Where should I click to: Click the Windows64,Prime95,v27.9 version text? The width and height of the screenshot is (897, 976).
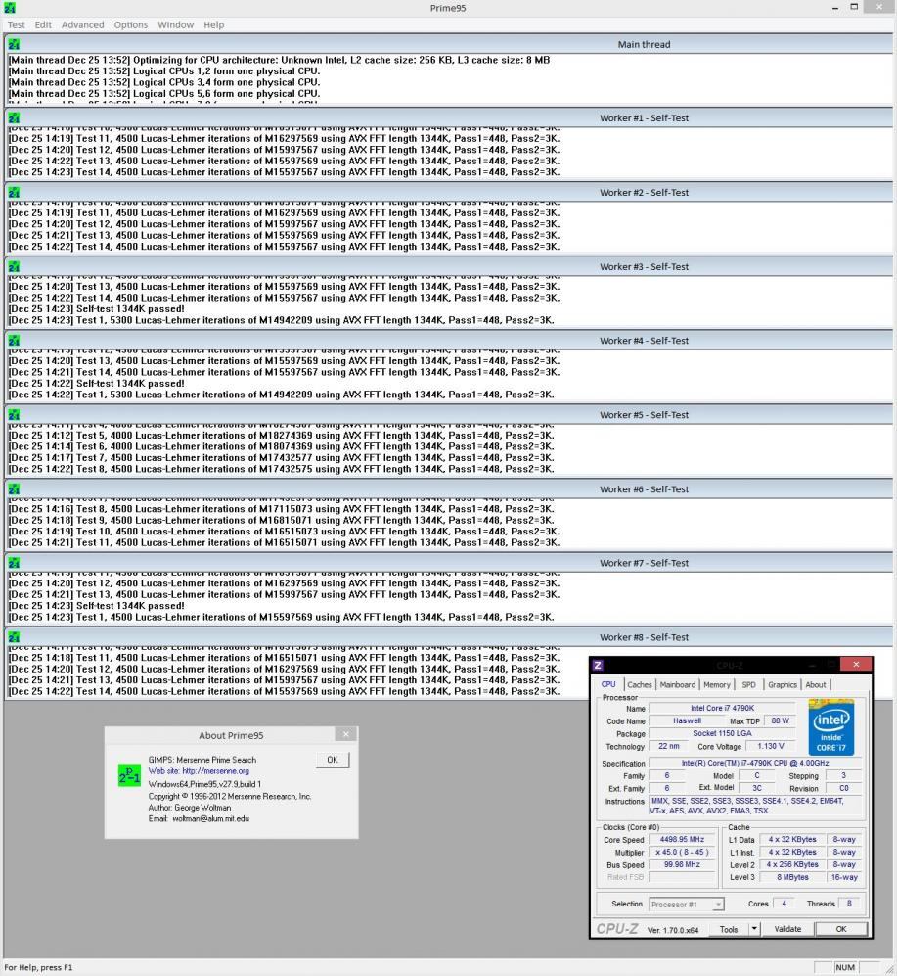point(204,784)
